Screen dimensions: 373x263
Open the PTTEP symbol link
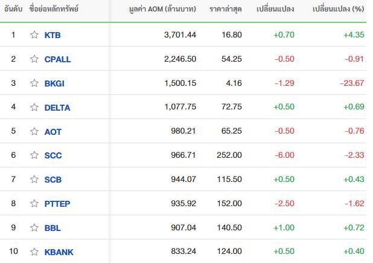point(57,204)
